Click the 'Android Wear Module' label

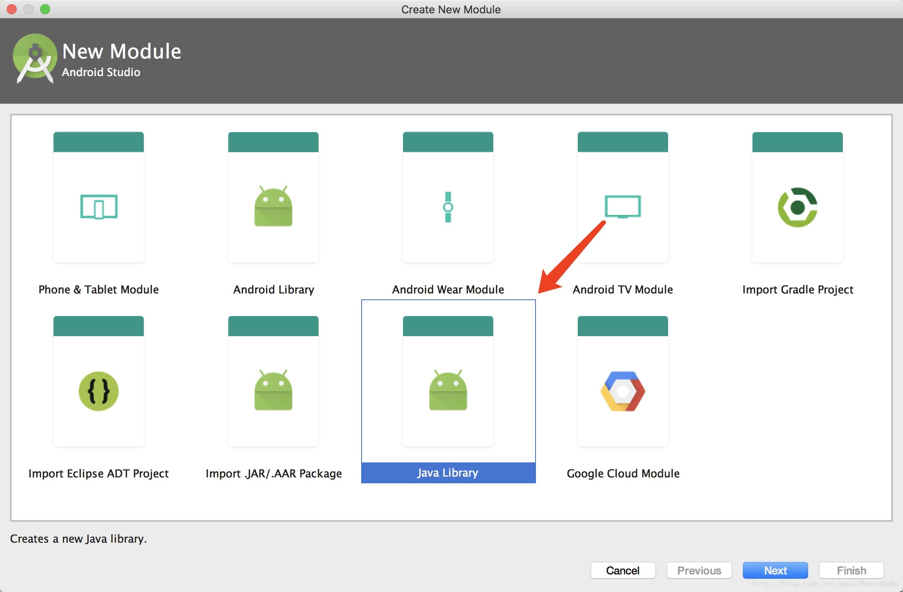coord(448,289)
